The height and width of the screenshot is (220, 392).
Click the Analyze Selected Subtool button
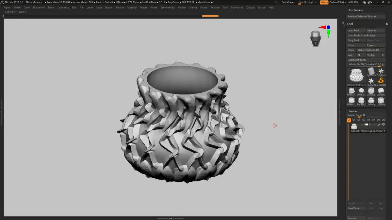point(366,16)
